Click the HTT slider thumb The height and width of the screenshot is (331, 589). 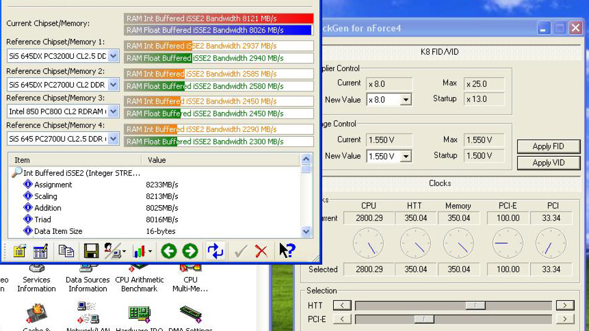pos(475,305)
